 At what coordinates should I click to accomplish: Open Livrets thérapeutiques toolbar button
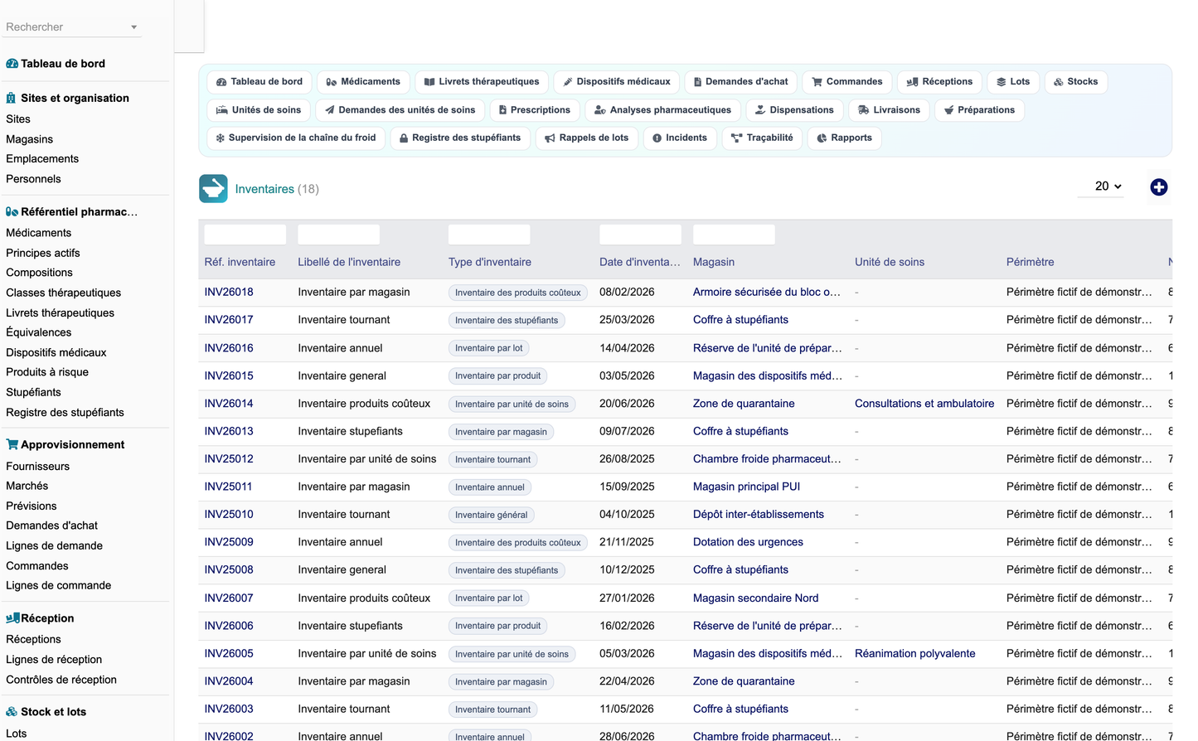(481, 82)
